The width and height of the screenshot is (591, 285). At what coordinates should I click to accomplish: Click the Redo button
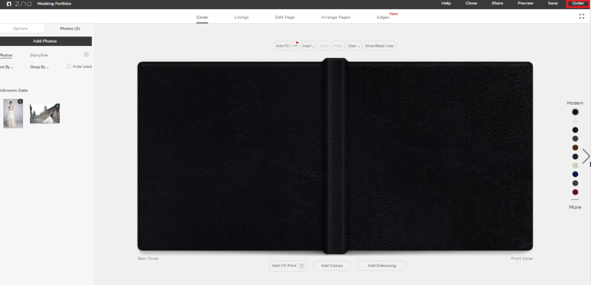click(338, 46)
